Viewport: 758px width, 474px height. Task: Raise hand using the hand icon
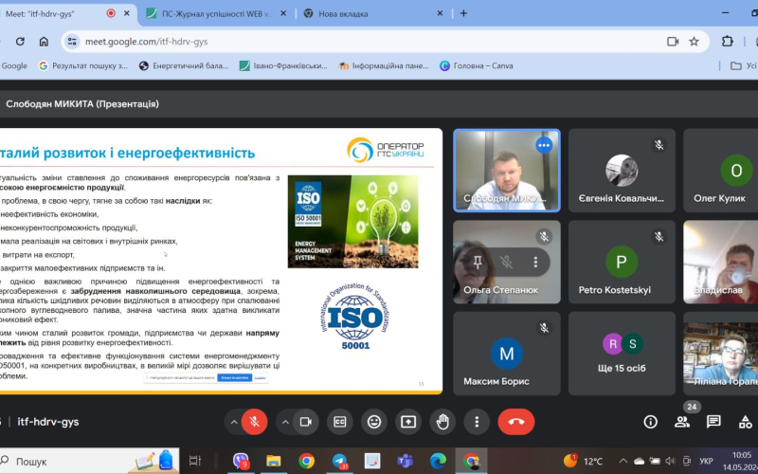pyautogui.click(x=442, y=422)
